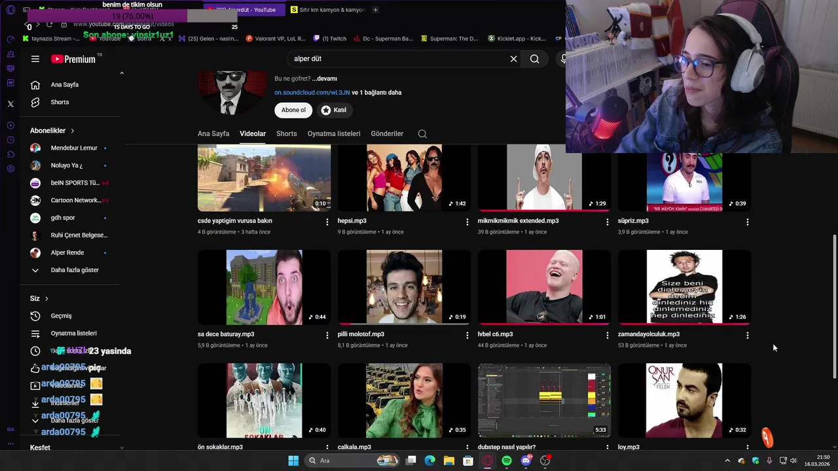
Task: Click the Oynatma listeleri sidebar icon
Action: point(35,334)
